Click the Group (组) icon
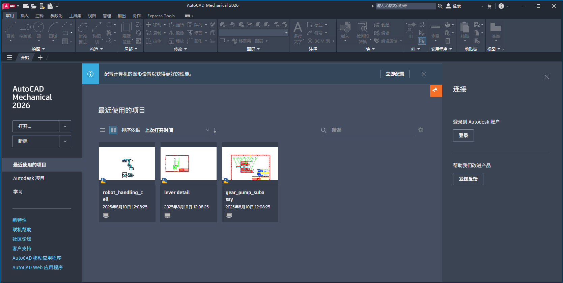The width and height of the screenshot is (563, 283). coord(411,30)
